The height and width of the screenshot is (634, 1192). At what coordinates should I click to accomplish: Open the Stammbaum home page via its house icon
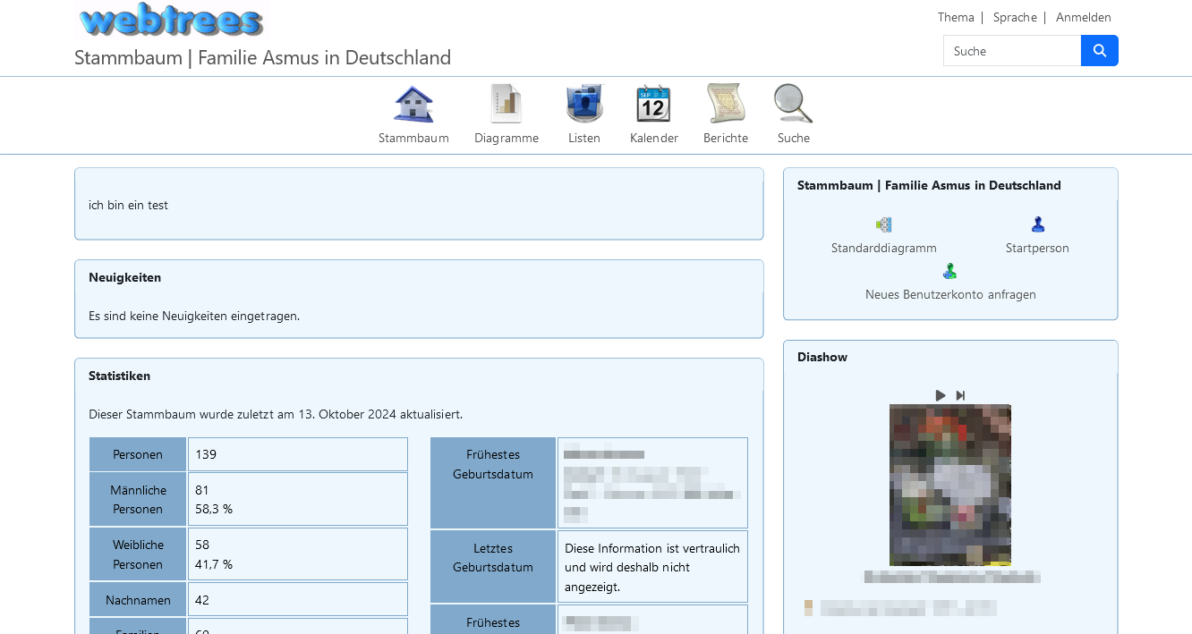click(413, 102)
